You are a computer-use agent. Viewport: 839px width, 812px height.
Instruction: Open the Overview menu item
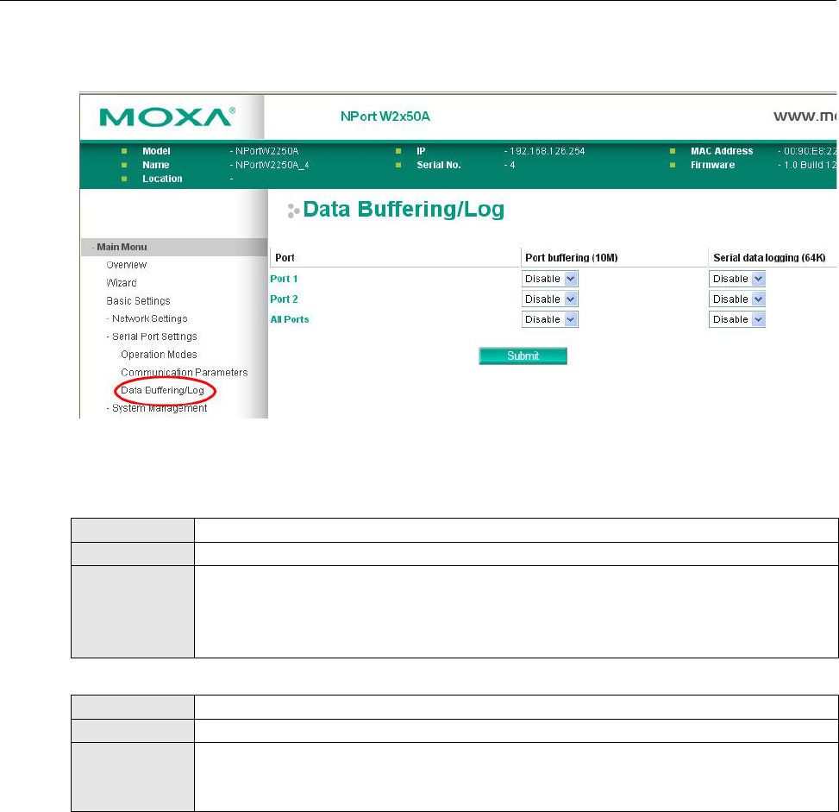(x=126, y=265)
